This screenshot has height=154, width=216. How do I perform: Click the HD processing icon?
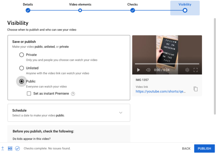click(x=10, y=148)
